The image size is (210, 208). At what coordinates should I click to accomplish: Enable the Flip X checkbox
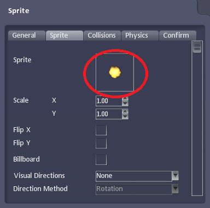[101, 130]
